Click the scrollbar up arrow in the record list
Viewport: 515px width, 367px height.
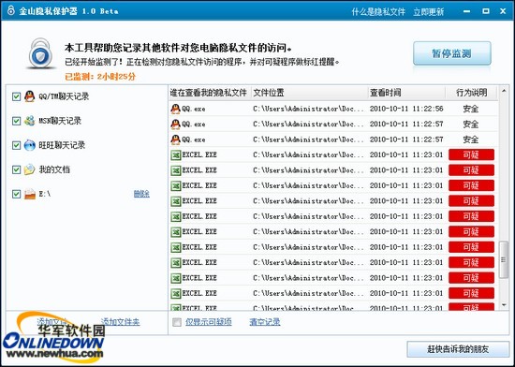click(x=504, y=90)
